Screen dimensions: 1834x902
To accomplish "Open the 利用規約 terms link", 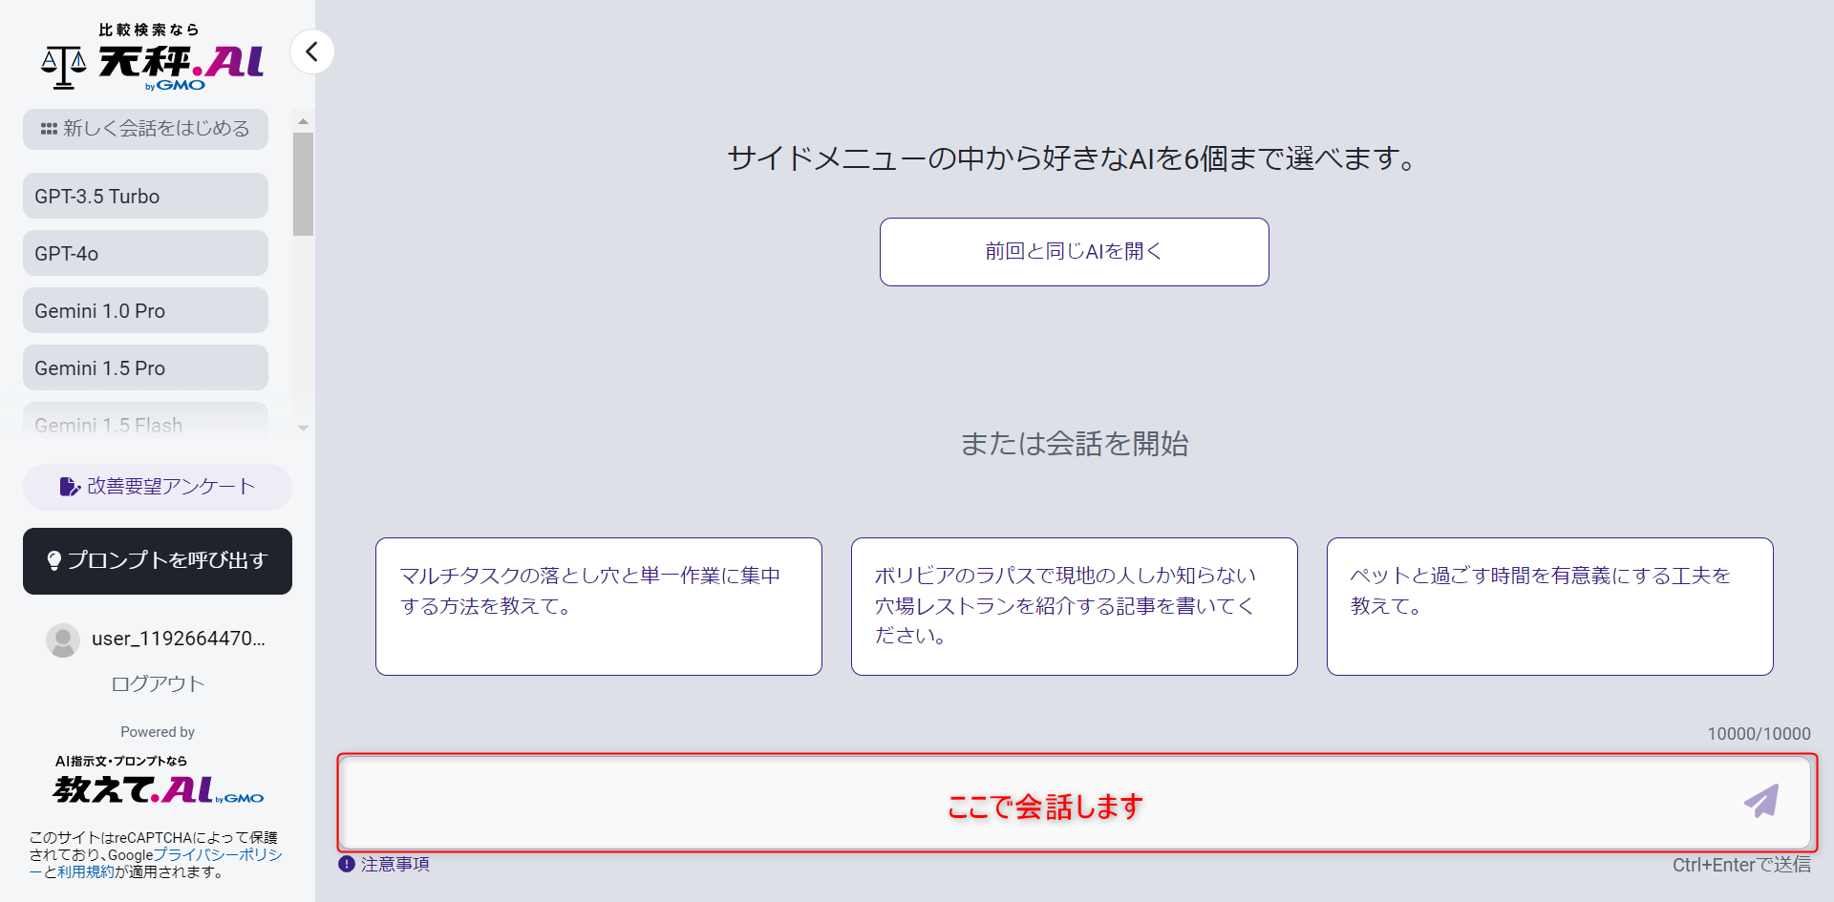I will [86, 871].
